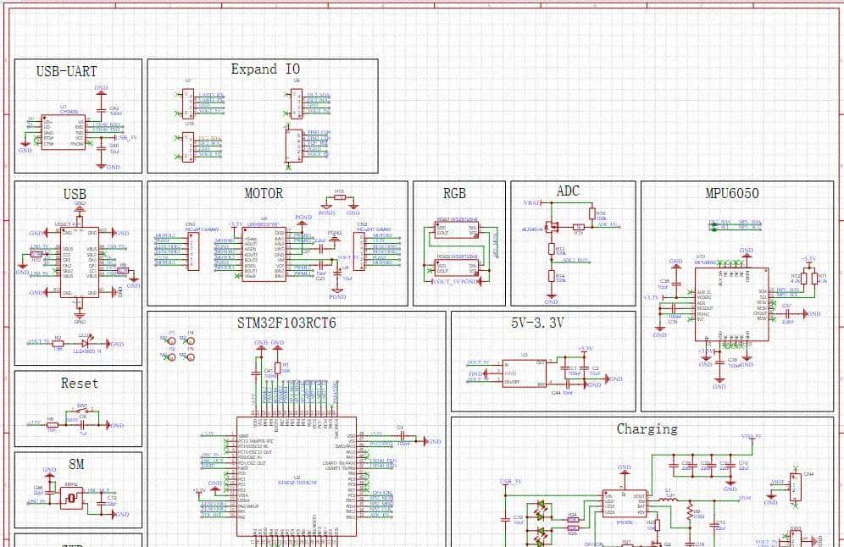Click the "Expand IO" block title
844x547 pixels.
click(x=265, y=69)
